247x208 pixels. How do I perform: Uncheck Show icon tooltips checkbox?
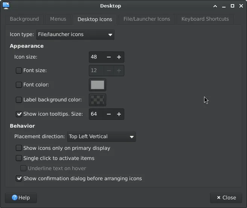(19, 114)
